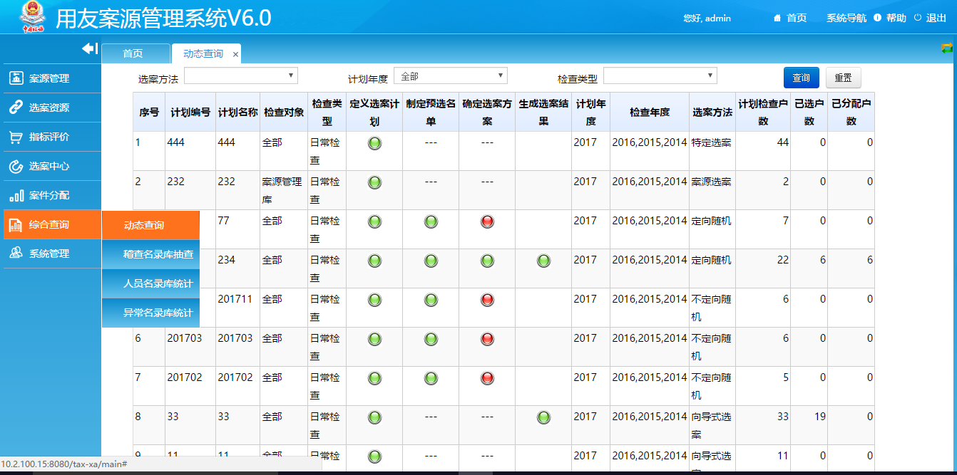Screen dimensions: 957x475
Task: Click the 案源管理库 cell in row 232
Action: (x=283, y=191)
